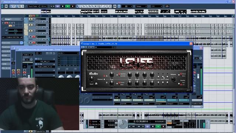Click transport panel Record button
Image resolution: width=236 pixels, height=133 pixels.
pyautogui.click(x=163, y=126)
